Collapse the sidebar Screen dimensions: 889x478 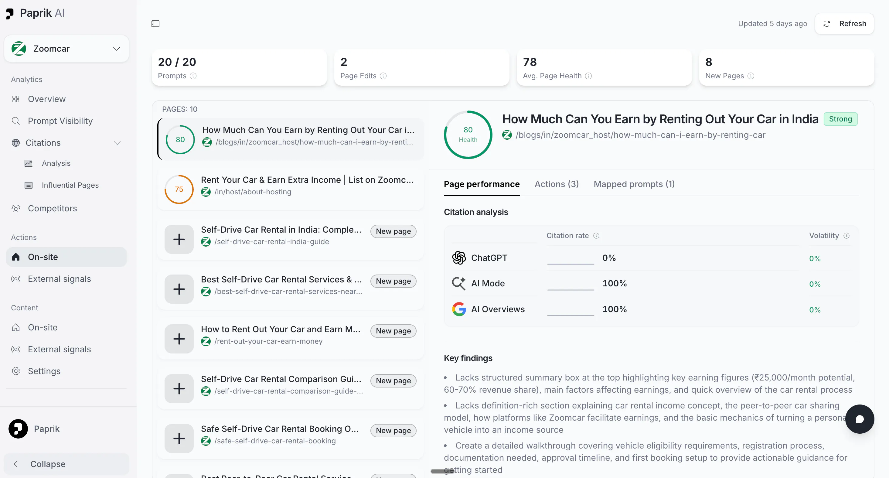pos(66,464)
